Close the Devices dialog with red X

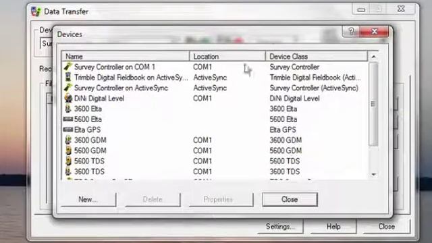click(374, 31)
